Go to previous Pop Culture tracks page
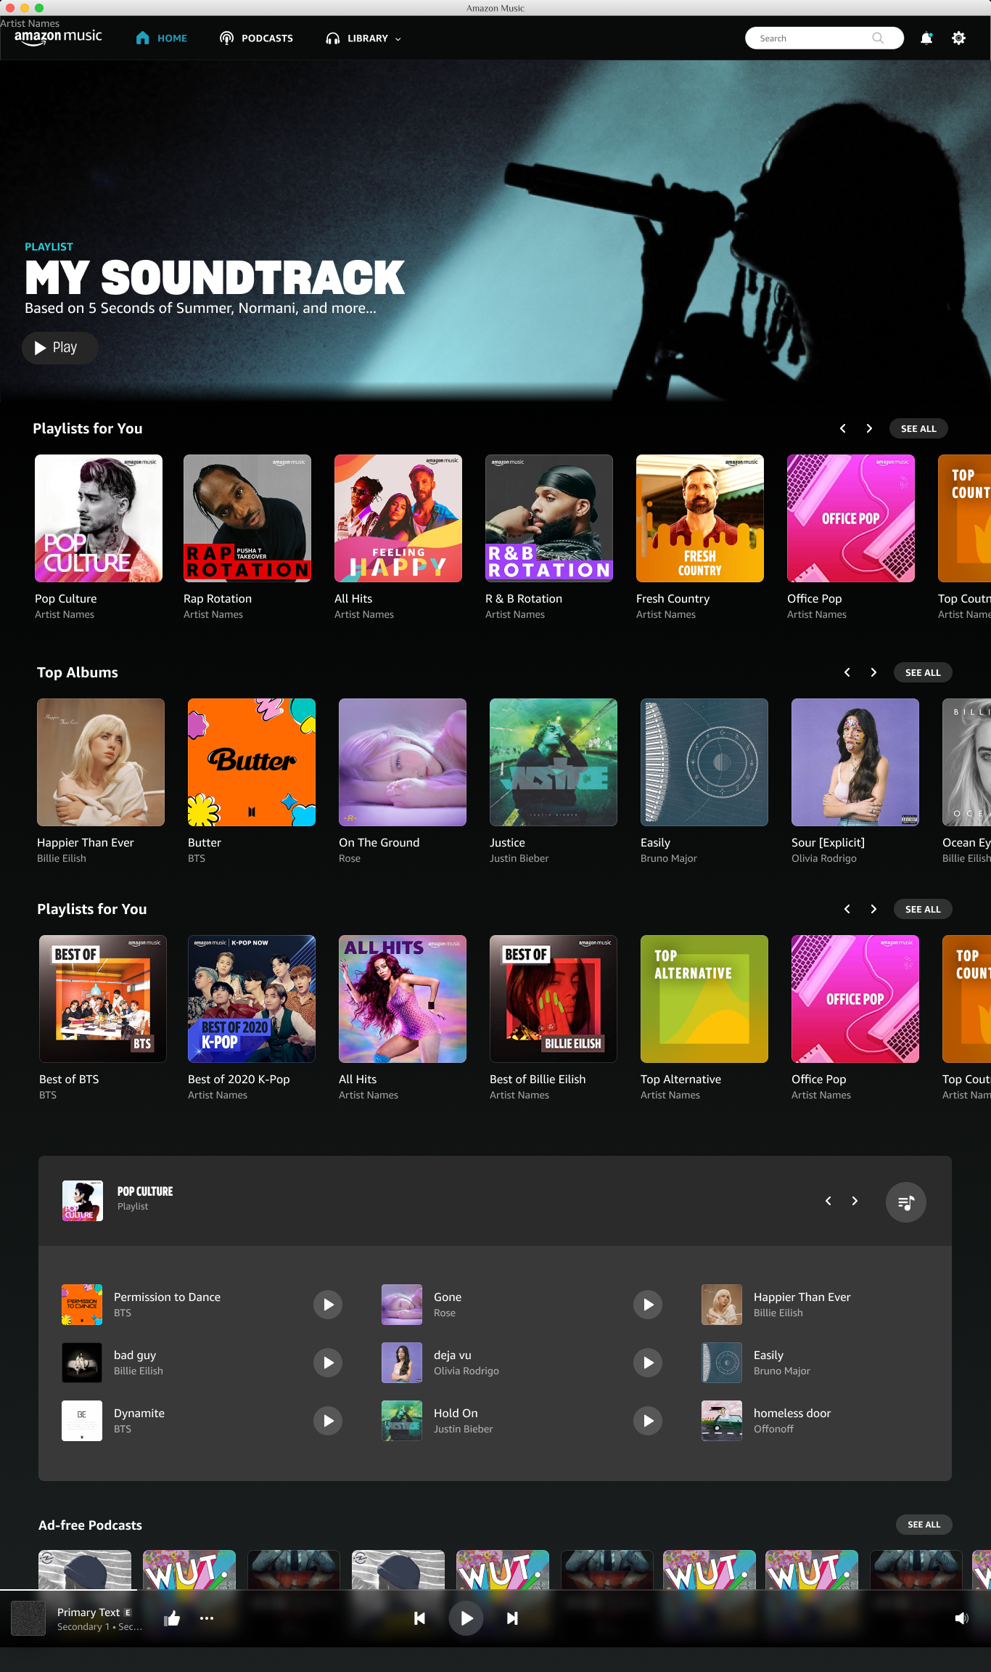This screenshot has height=1672, width=991. pos(828,1201)
